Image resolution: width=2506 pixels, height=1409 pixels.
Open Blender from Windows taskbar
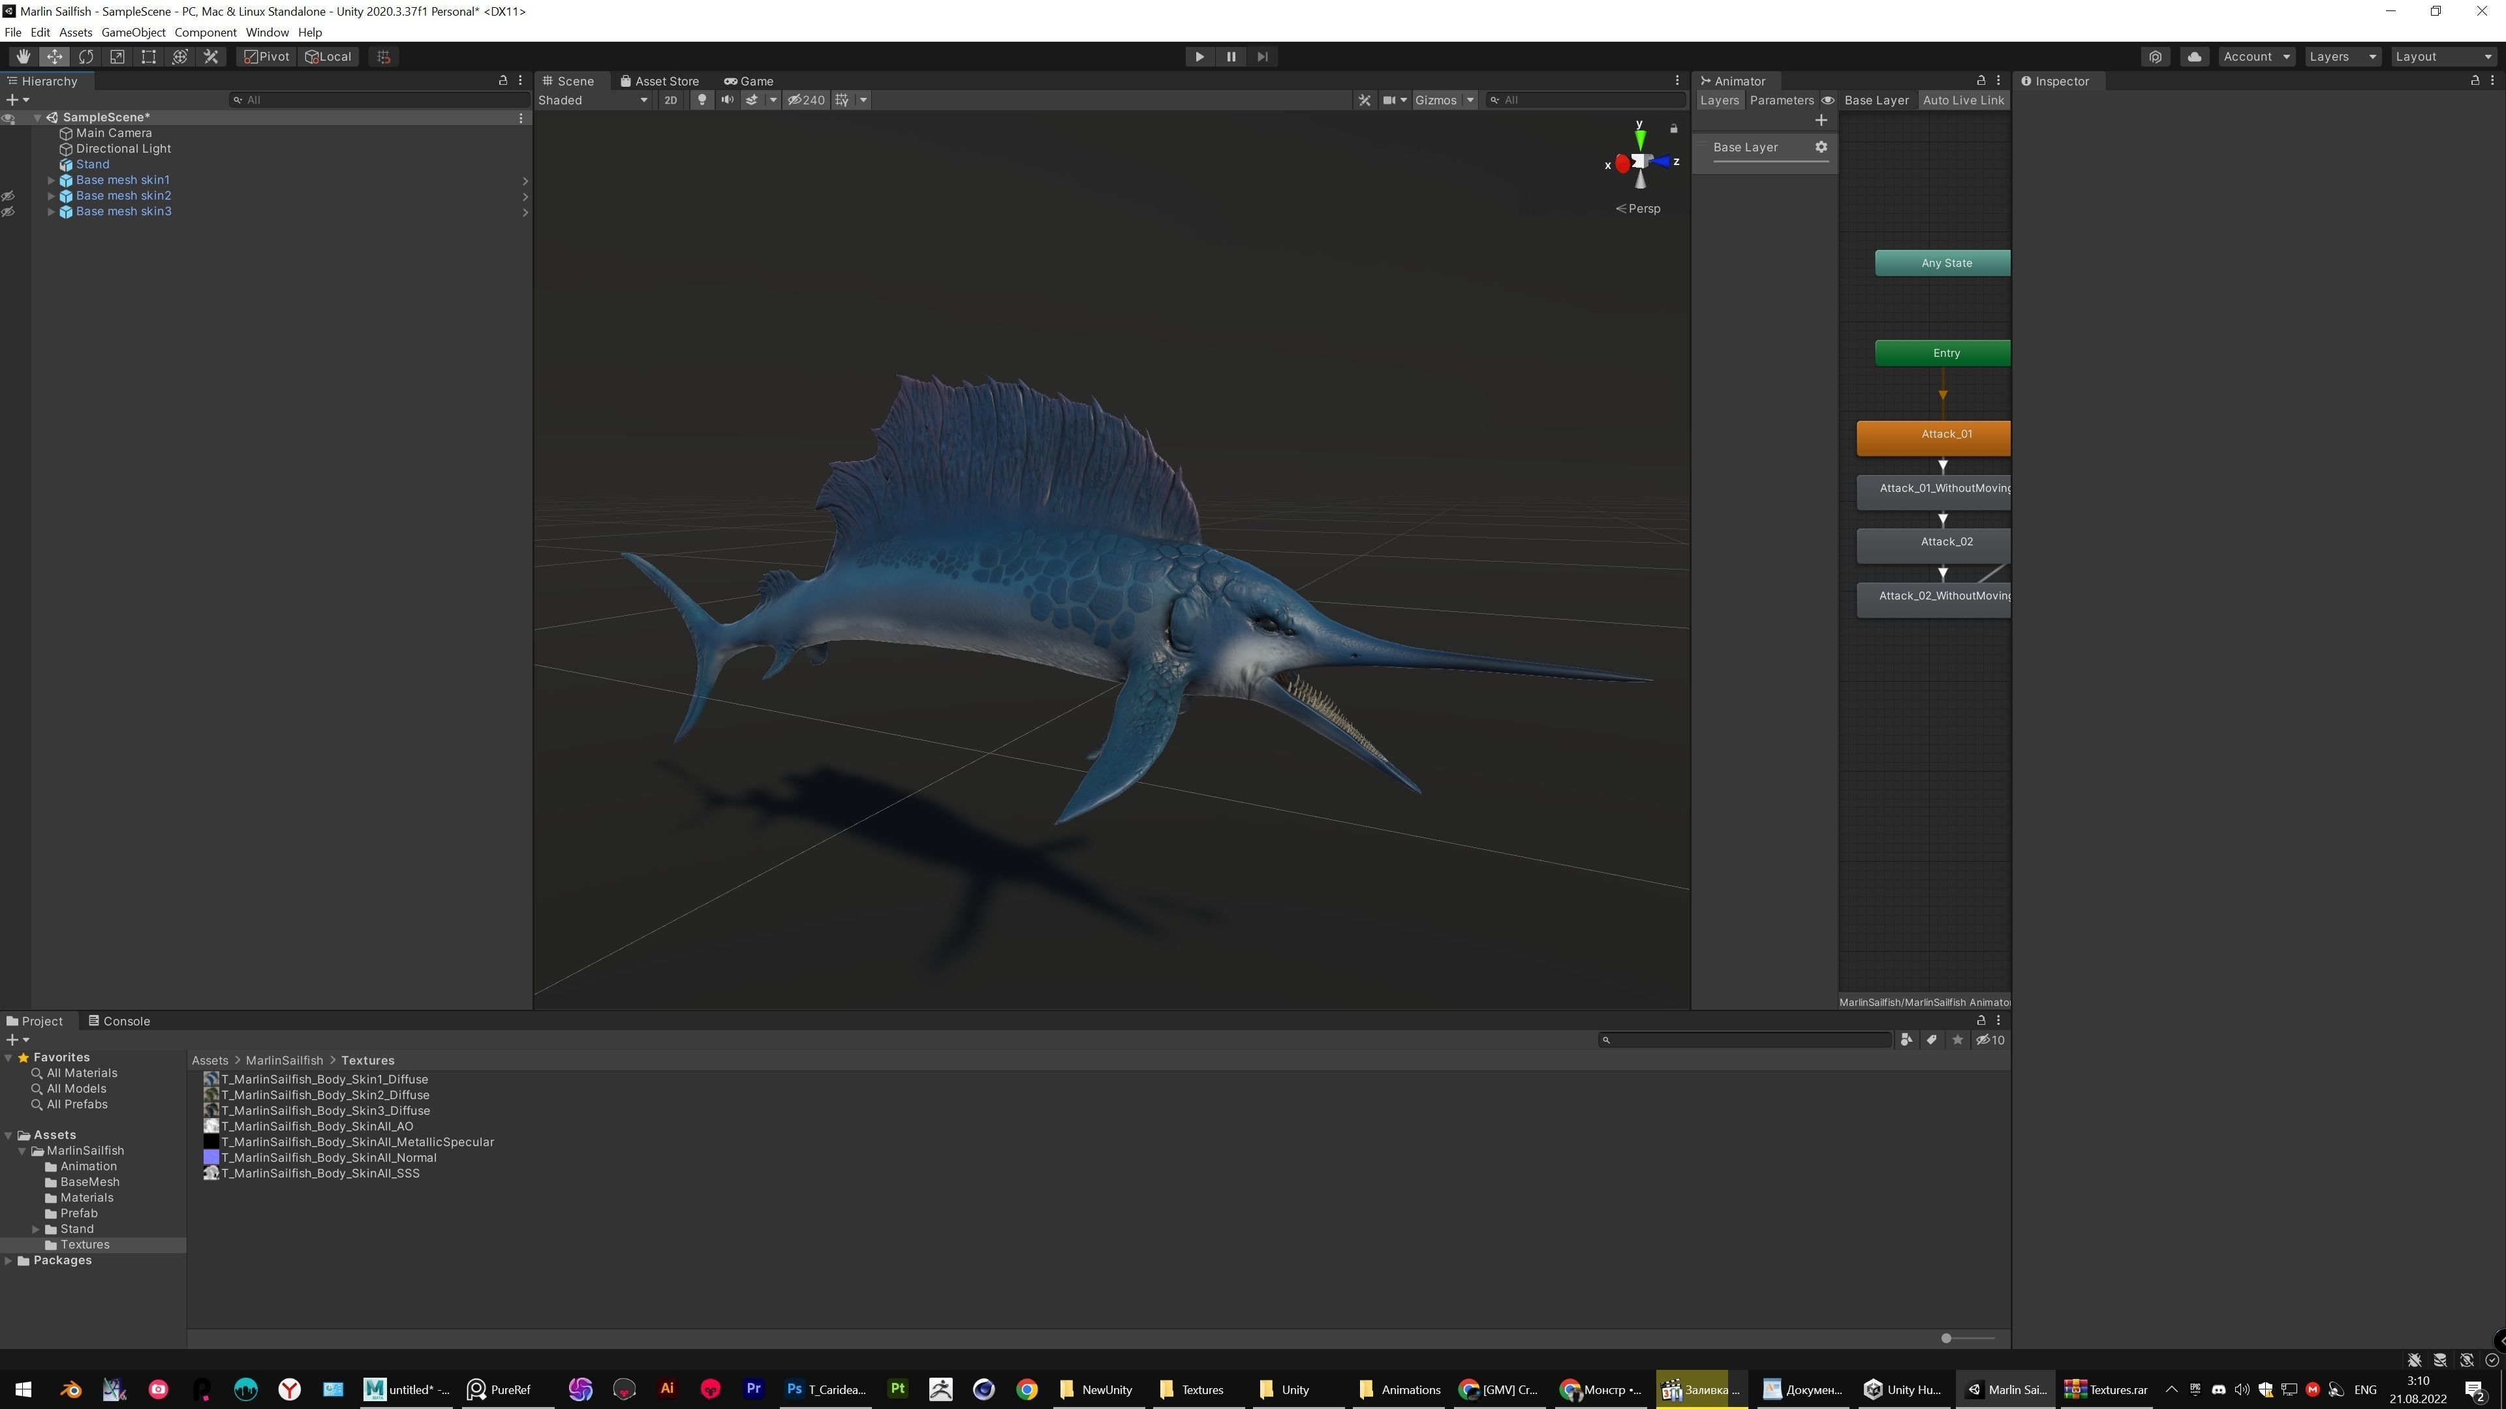click(70, 1389)
